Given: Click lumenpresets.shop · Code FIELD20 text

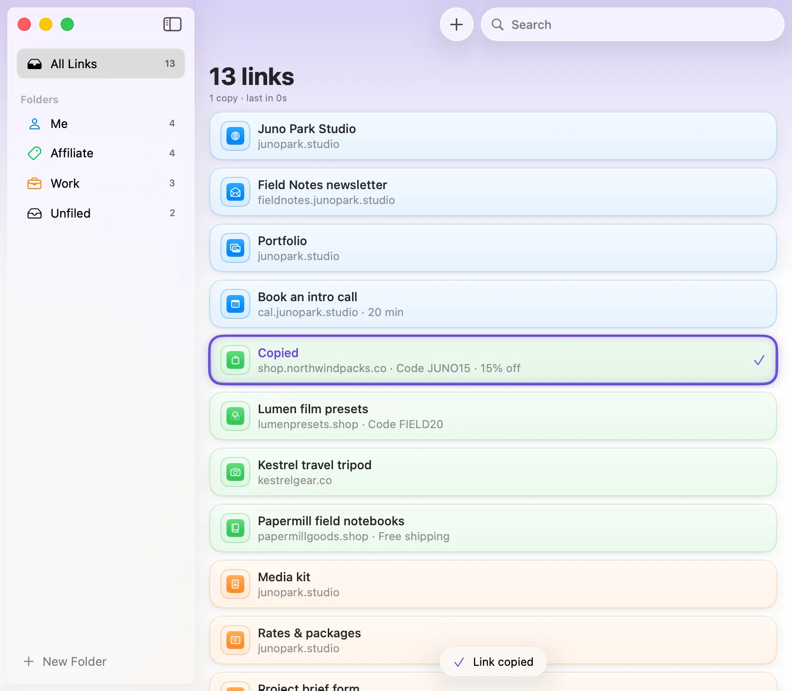Looking at the screenshot, I should click(x=350, y=424).
